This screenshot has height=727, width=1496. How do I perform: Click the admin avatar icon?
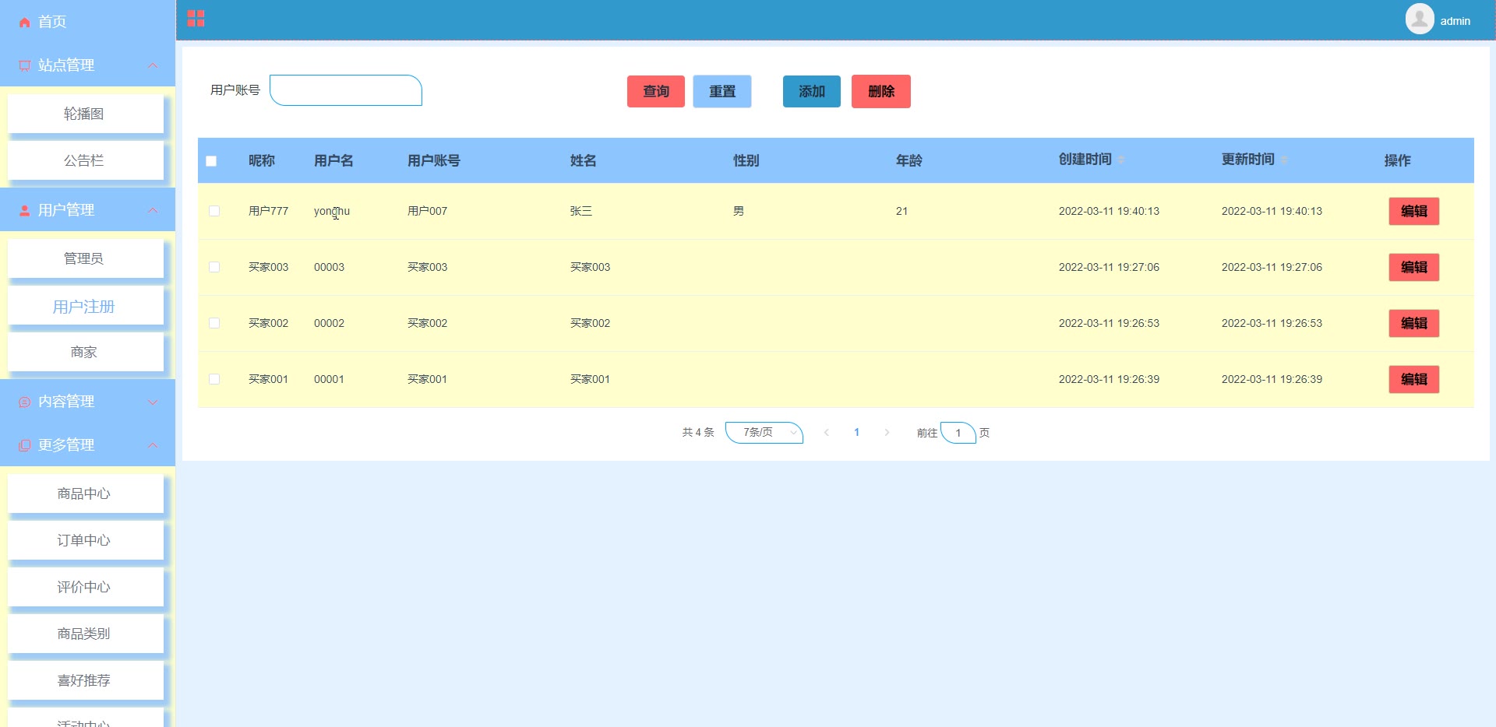(1420, 19)
